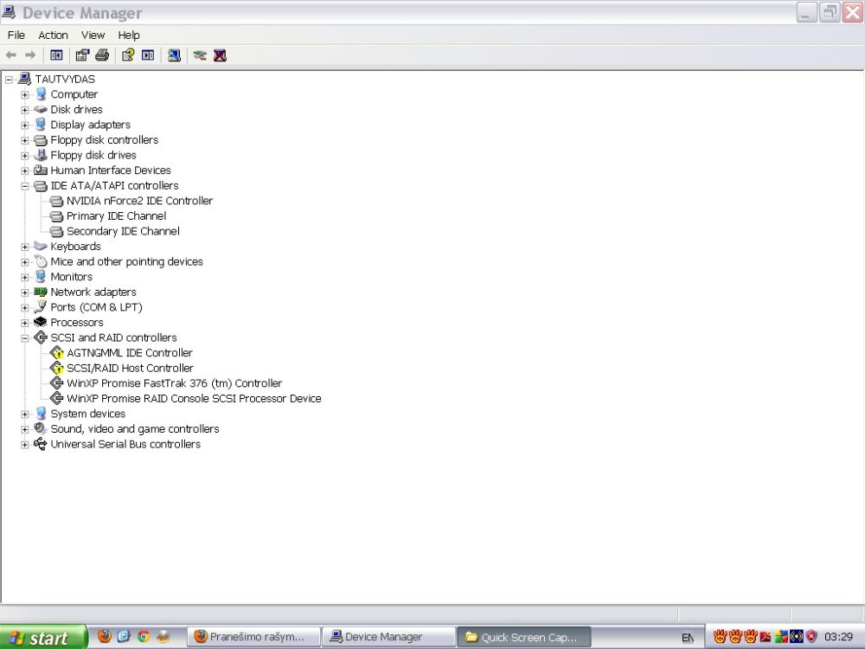Click Show/Hide Console Tree toolbar icon
This screenshot has height=649, width=865.
click(x=56, y=55)
